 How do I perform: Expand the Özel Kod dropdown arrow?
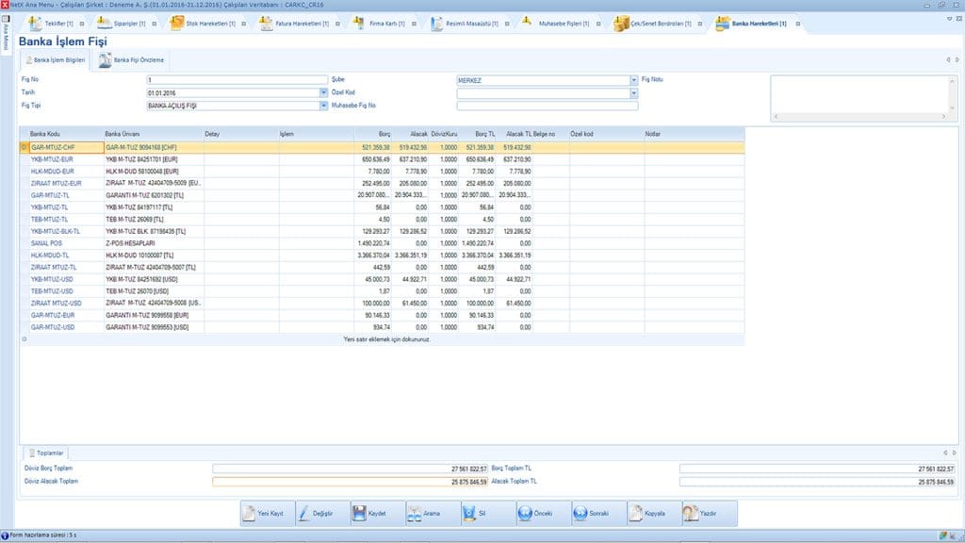pos(633,93)
